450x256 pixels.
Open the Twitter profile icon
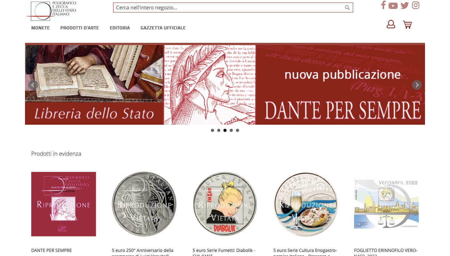(x=405, y=5)
